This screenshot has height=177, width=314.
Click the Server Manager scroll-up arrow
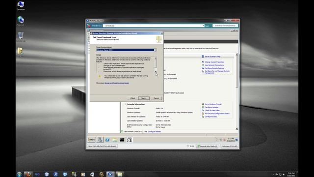tap(237, 55)
